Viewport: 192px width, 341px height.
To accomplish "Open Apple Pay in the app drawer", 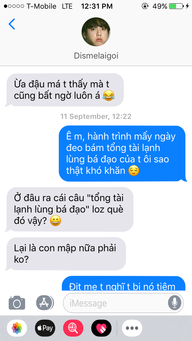I will click(45, 328).
